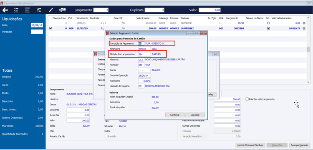This screenshot has width=313, height=150.
Task: Uncheck the checkbox at left of SHUPINSKI row
Action: (50, 28)
